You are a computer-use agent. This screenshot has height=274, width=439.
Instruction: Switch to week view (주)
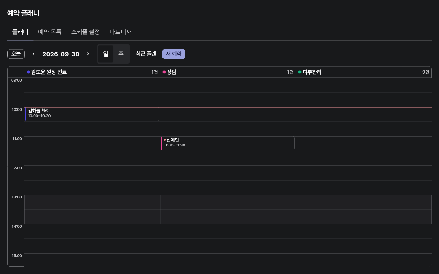pos(121,54)
